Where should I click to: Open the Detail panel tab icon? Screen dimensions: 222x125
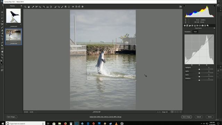tap(190, 26)
